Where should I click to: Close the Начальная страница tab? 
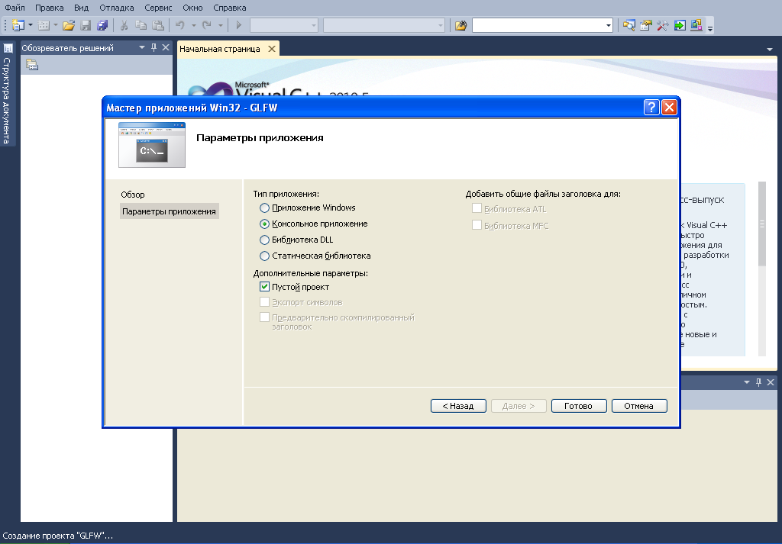point(272,48)
